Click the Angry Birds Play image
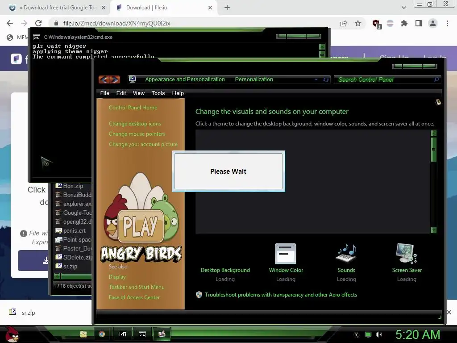 pyautogui.click(x=141, y=217)
